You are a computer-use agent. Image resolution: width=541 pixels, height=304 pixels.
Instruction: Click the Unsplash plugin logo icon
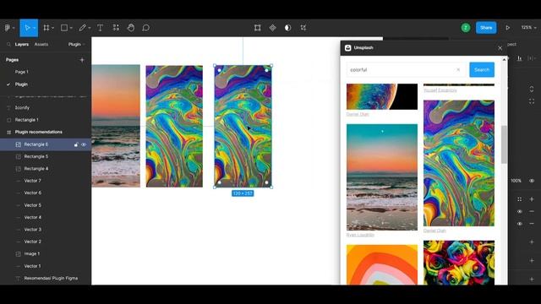click(347, 48)
